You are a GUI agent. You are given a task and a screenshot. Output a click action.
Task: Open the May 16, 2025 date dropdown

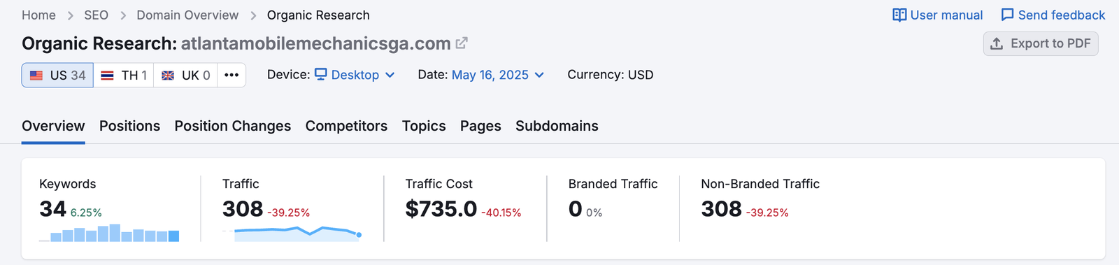tap(497, 75)
